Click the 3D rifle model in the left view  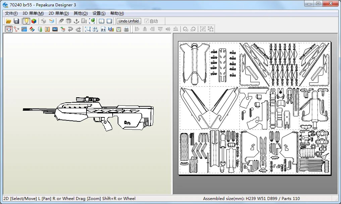point(88,113)
